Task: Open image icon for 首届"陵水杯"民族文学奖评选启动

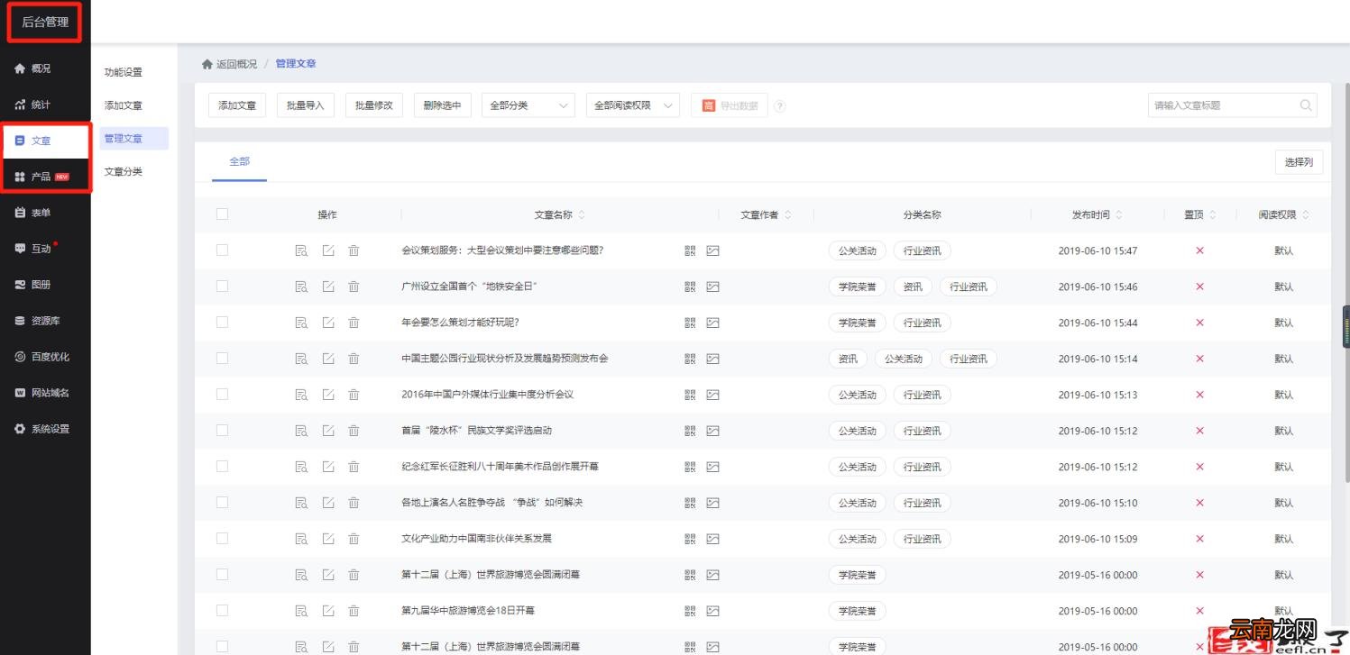Action: click(712, 431)
